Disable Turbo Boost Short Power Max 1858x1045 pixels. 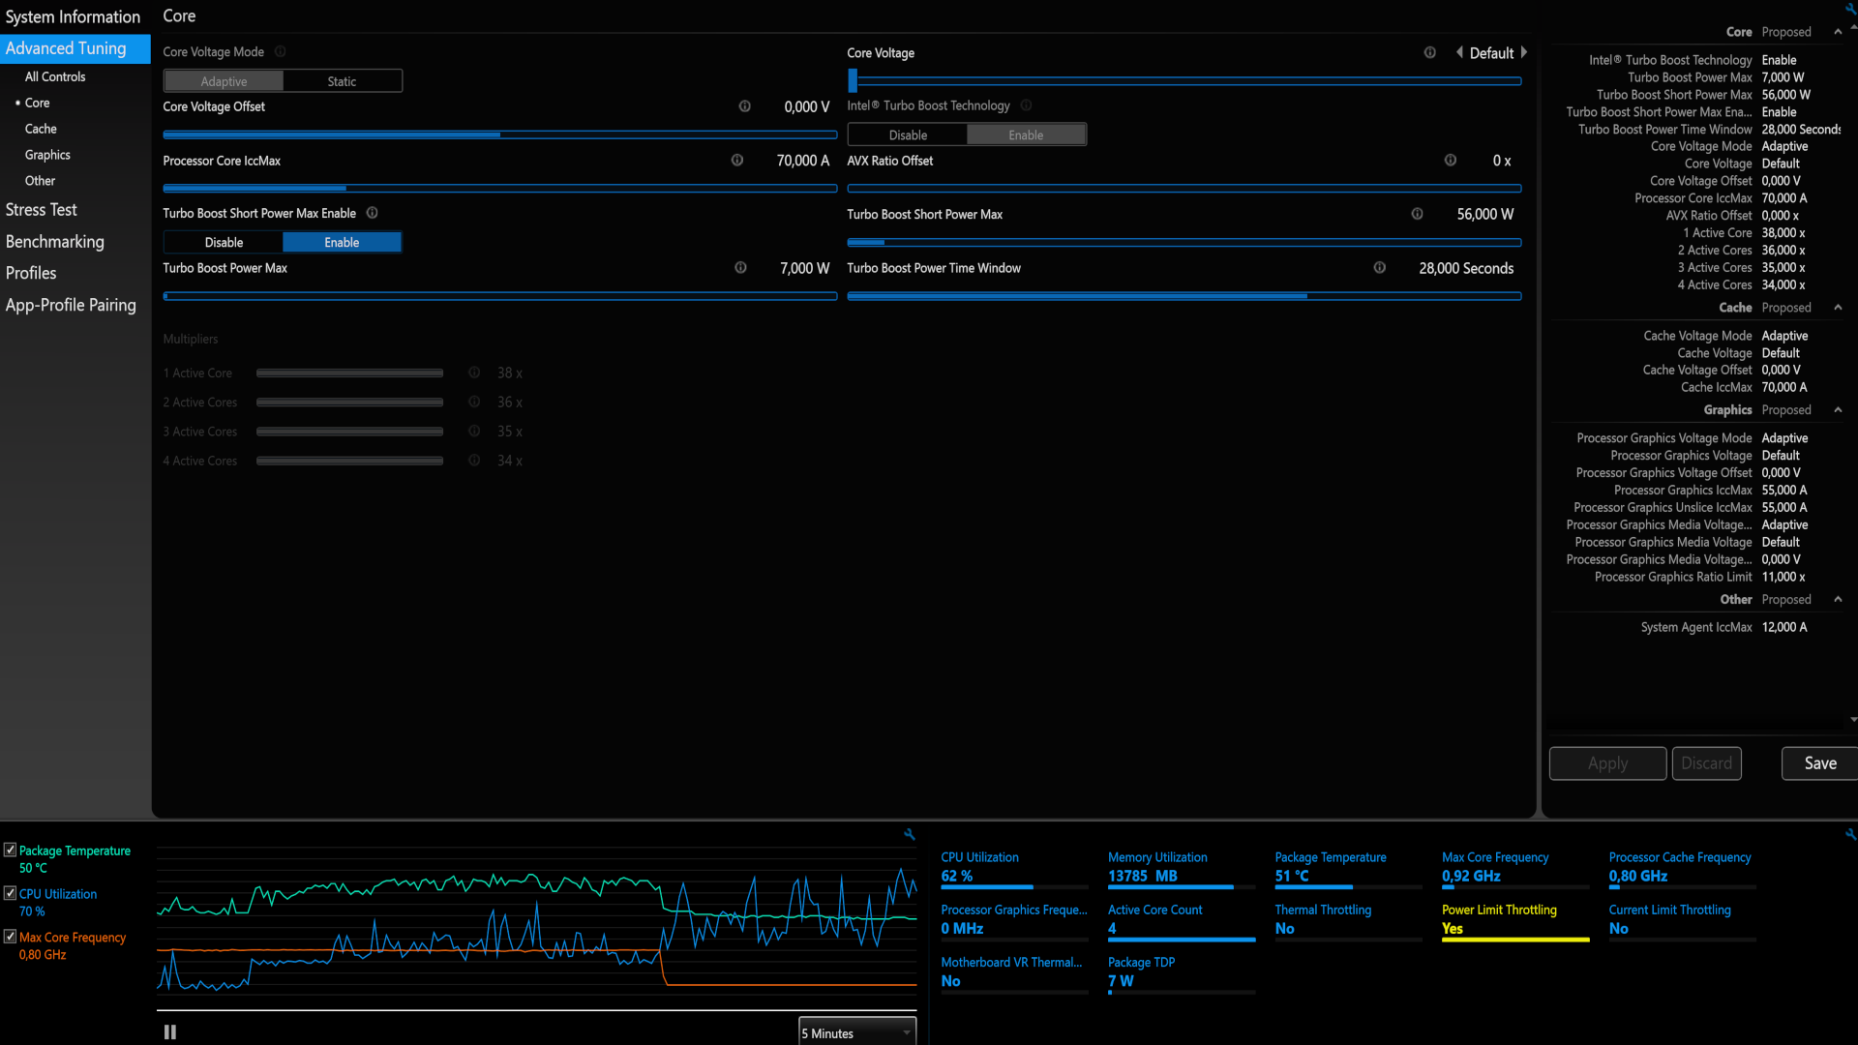[x=224, y=242]
